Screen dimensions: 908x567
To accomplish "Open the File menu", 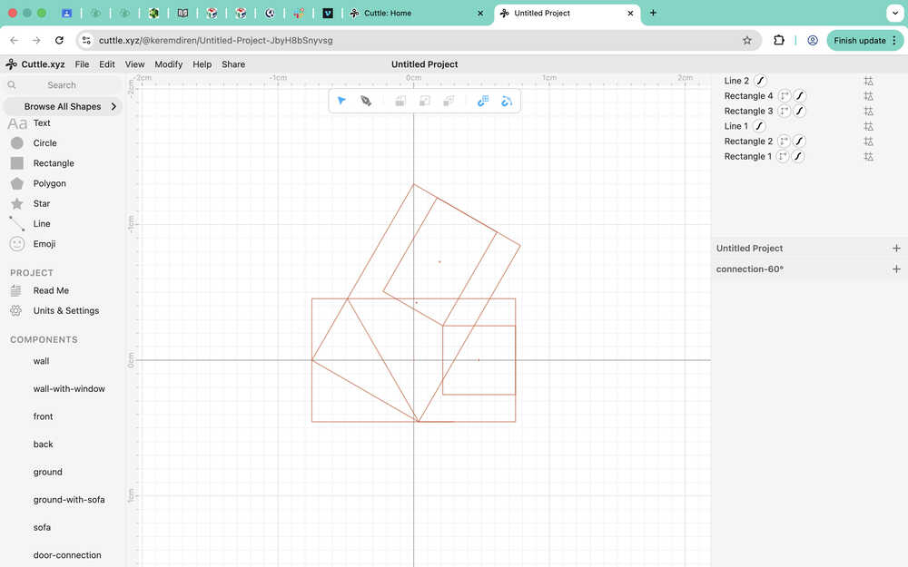I will click(x=83, y=64).
